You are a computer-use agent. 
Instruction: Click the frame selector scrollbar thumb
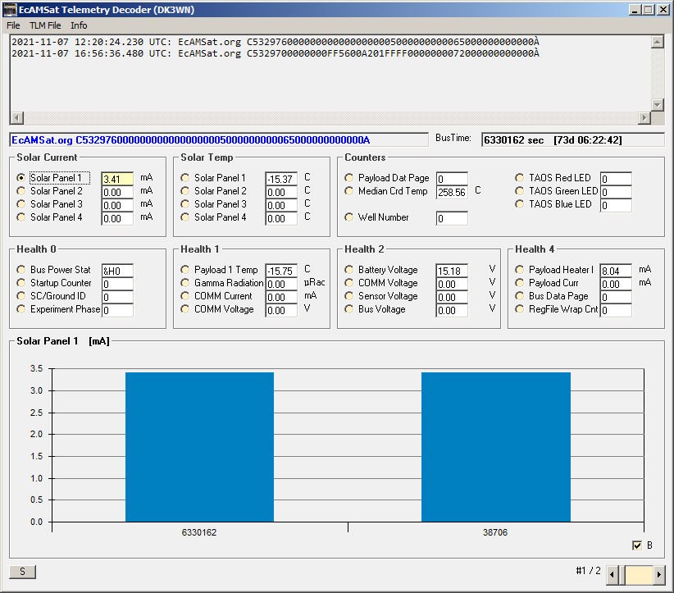tap(639, 576)
